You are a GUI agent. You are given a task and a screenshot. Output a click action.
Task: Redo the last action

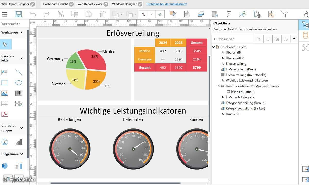47,14
